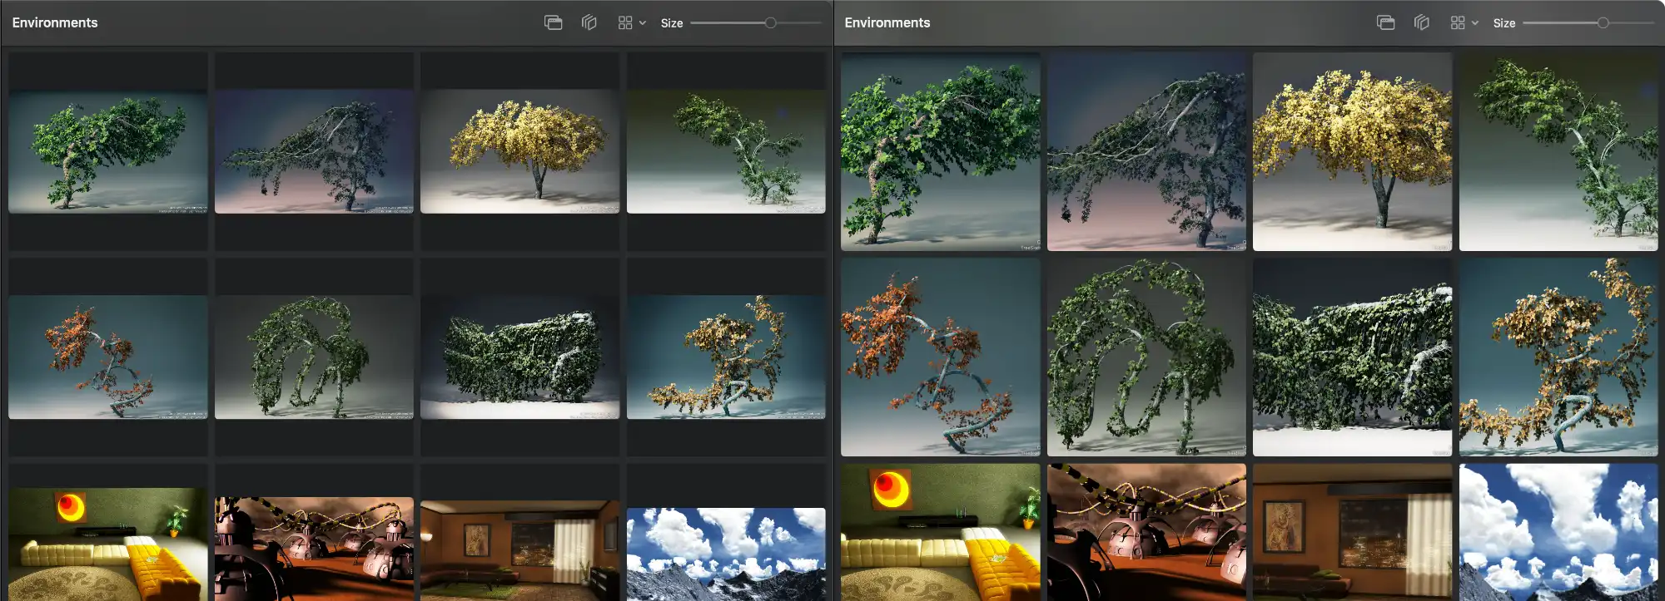The width and height of the screenshot is (1665, 601).
Task: Select drooping dark green tree thumbnail, left panel
Action: 314,357
